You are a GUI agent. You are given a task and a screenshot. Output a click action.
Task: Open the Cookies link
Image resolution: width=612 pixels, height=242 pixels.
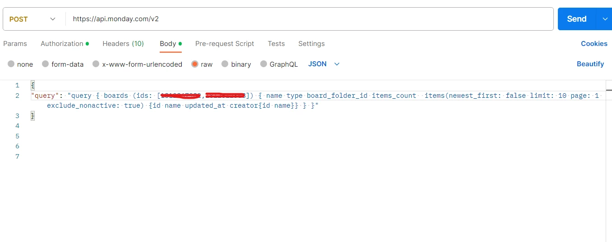pos(594,44)
